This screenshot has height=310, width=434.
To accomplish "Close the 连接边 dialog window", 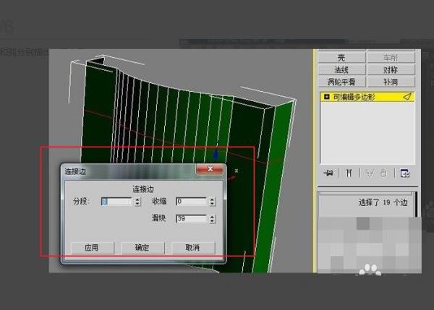I will point(210,169).
